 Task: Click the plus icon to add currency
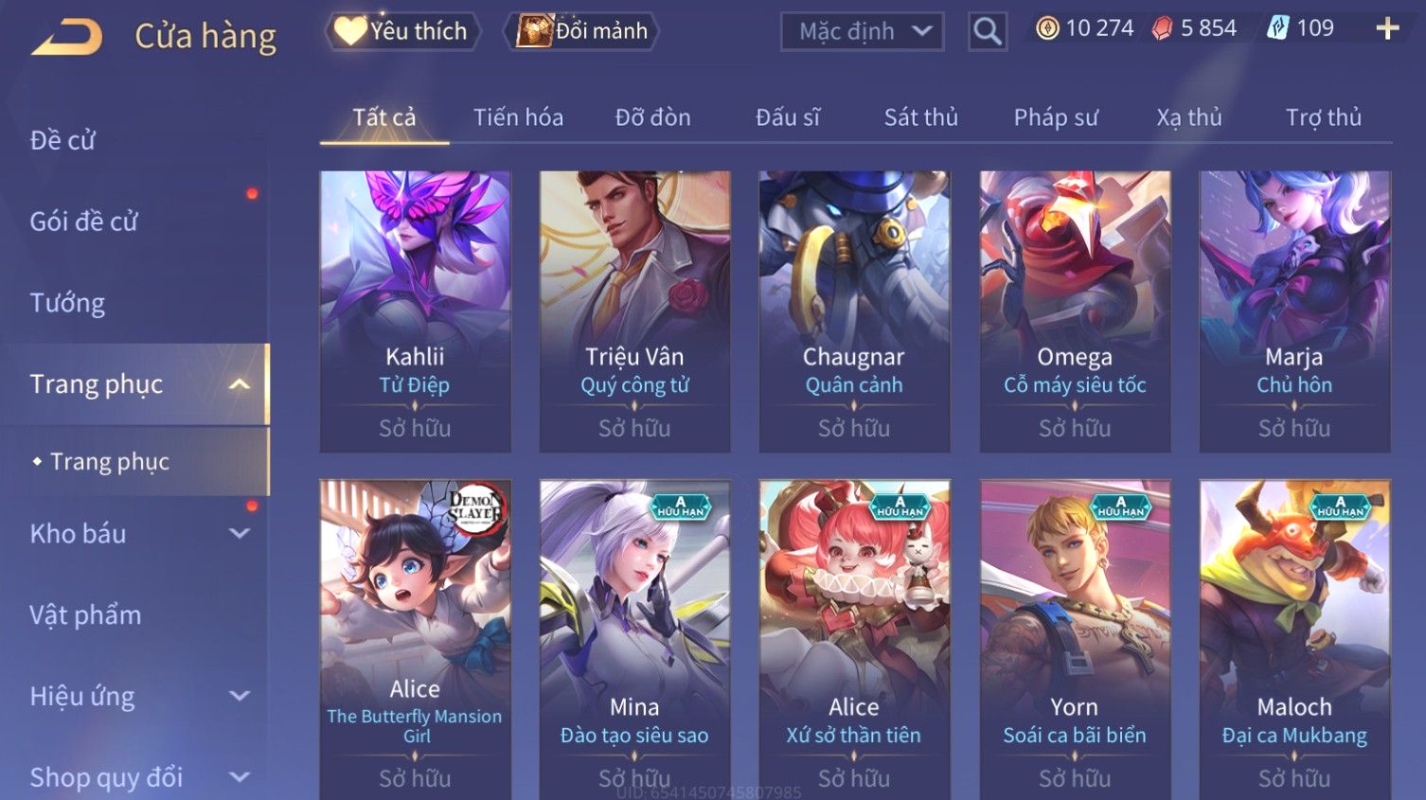pyautogui.click(x=1387, y=28)
